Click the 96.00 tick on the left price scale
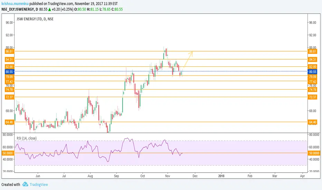 [9, 22]
